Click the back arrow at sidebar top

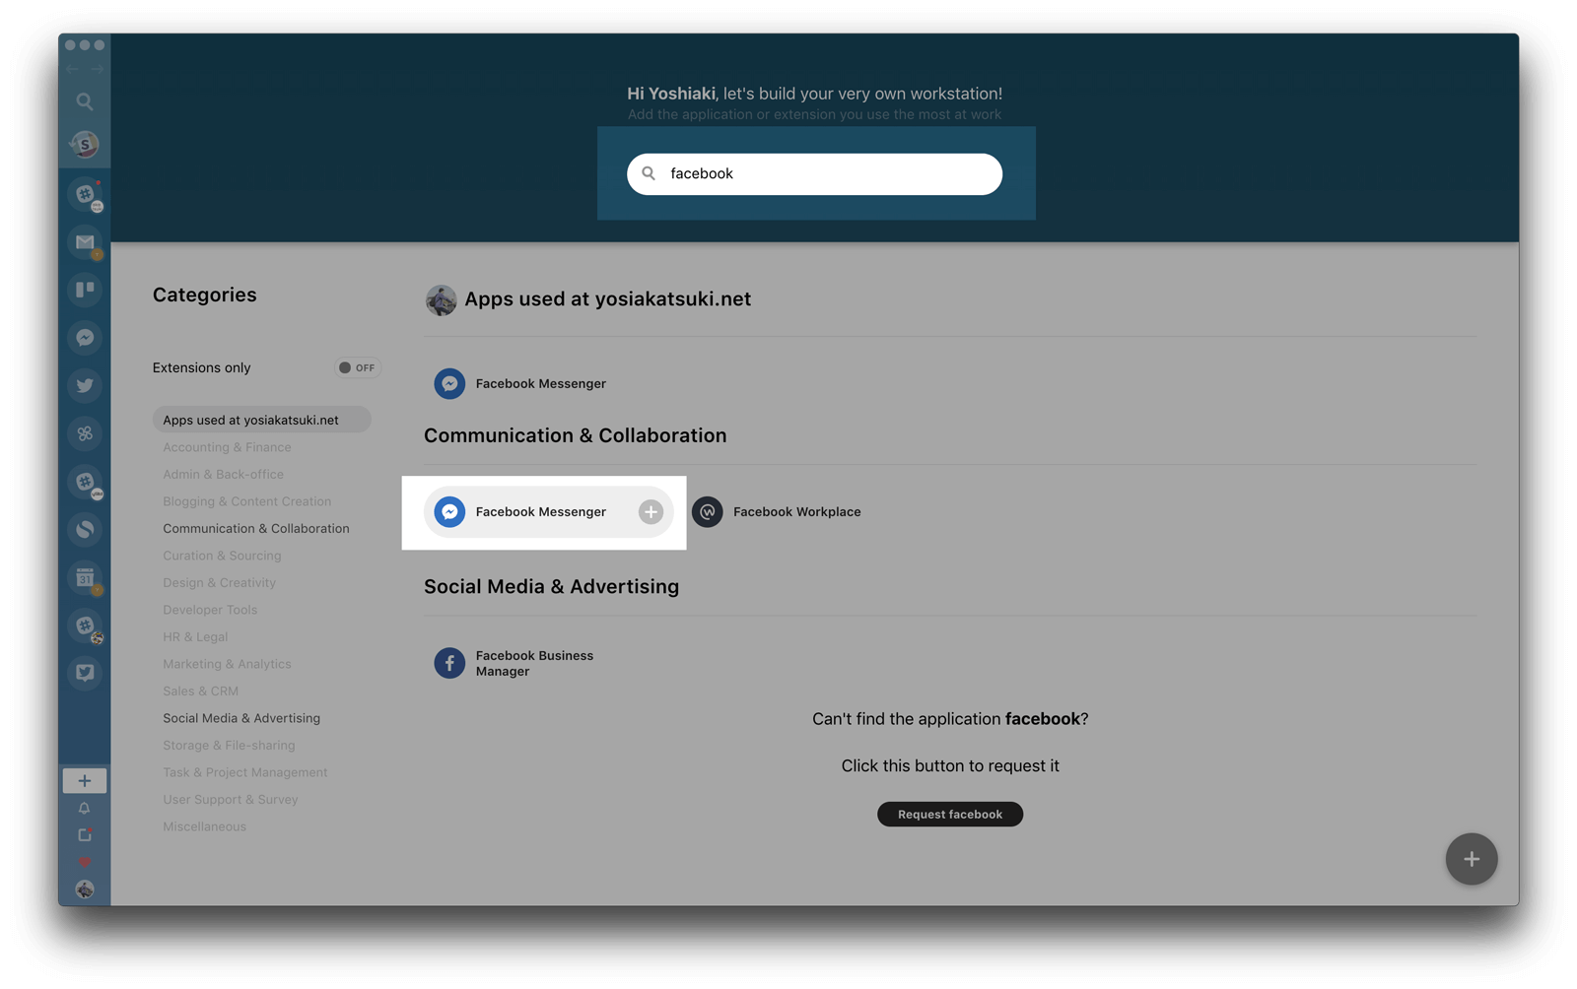coord(73,69)
